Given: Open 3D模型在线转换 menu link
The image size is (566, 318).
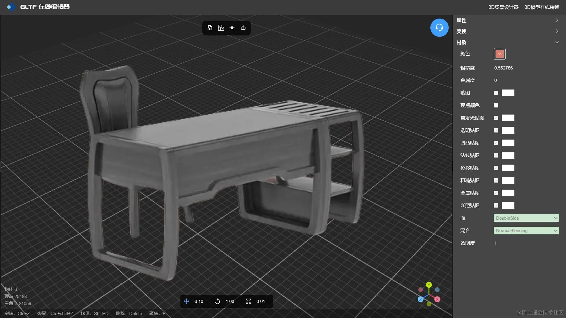Looking at the screenshot, I should 542,7.
